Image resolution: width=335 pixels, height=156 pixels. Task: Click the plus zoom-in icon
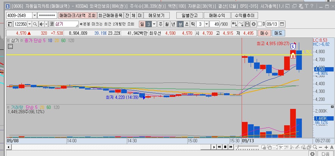326,147
